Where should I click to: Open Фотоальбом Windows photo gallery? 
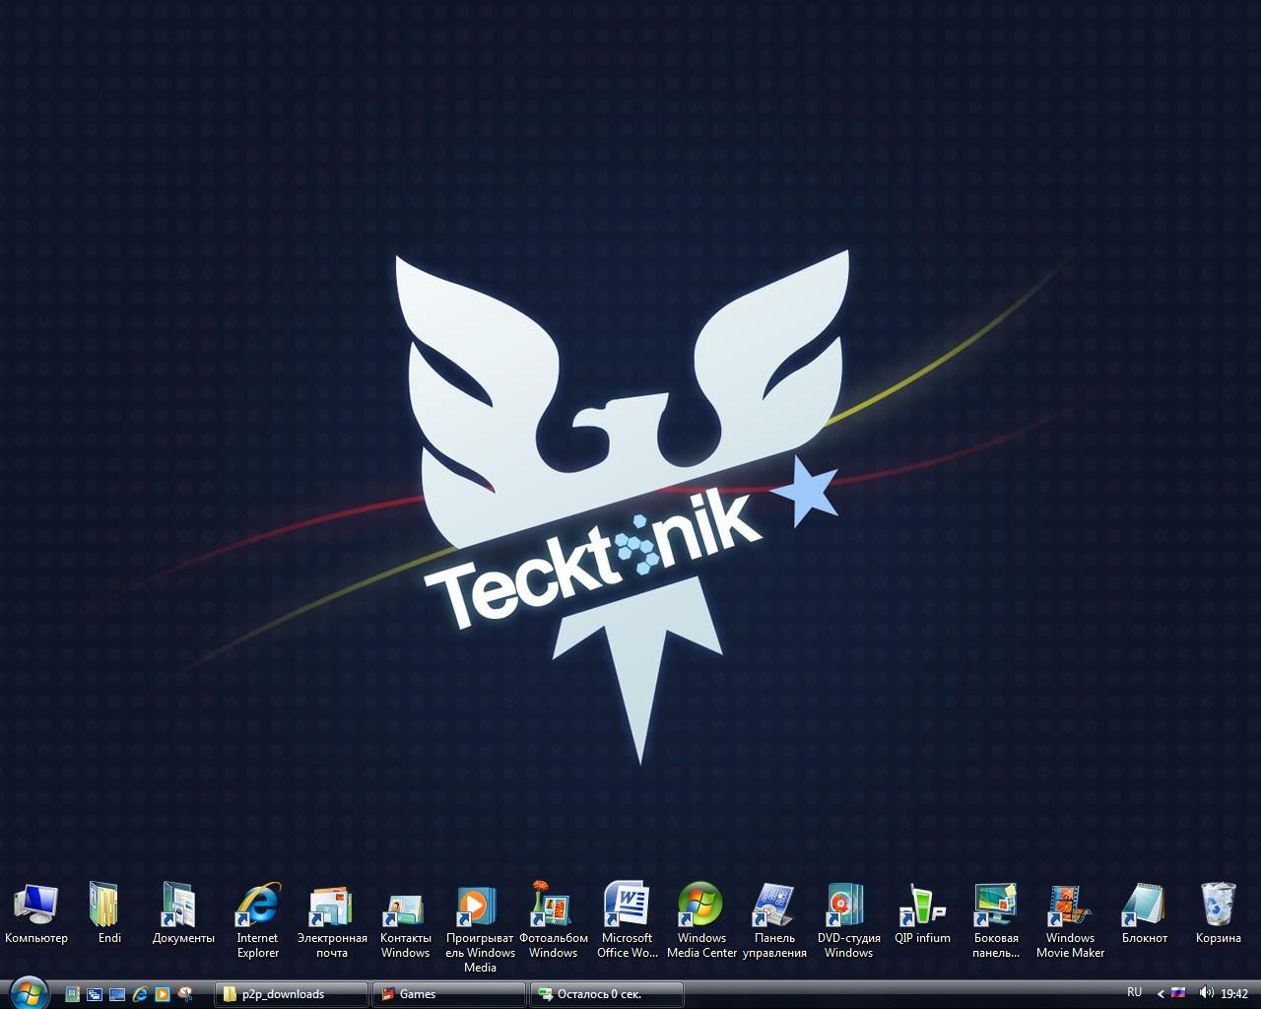click(553, 906)
